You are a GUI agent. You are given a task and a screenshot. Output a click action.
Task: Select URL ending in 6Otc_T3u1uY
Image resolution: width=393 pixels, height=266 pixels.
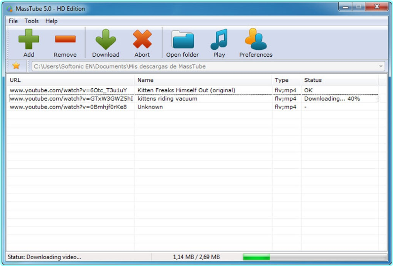tap(69, 90)
